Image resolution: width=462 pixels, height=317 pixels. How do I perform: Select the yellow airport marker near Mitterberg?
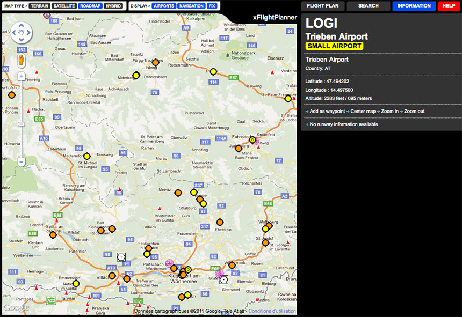(136, 75)
